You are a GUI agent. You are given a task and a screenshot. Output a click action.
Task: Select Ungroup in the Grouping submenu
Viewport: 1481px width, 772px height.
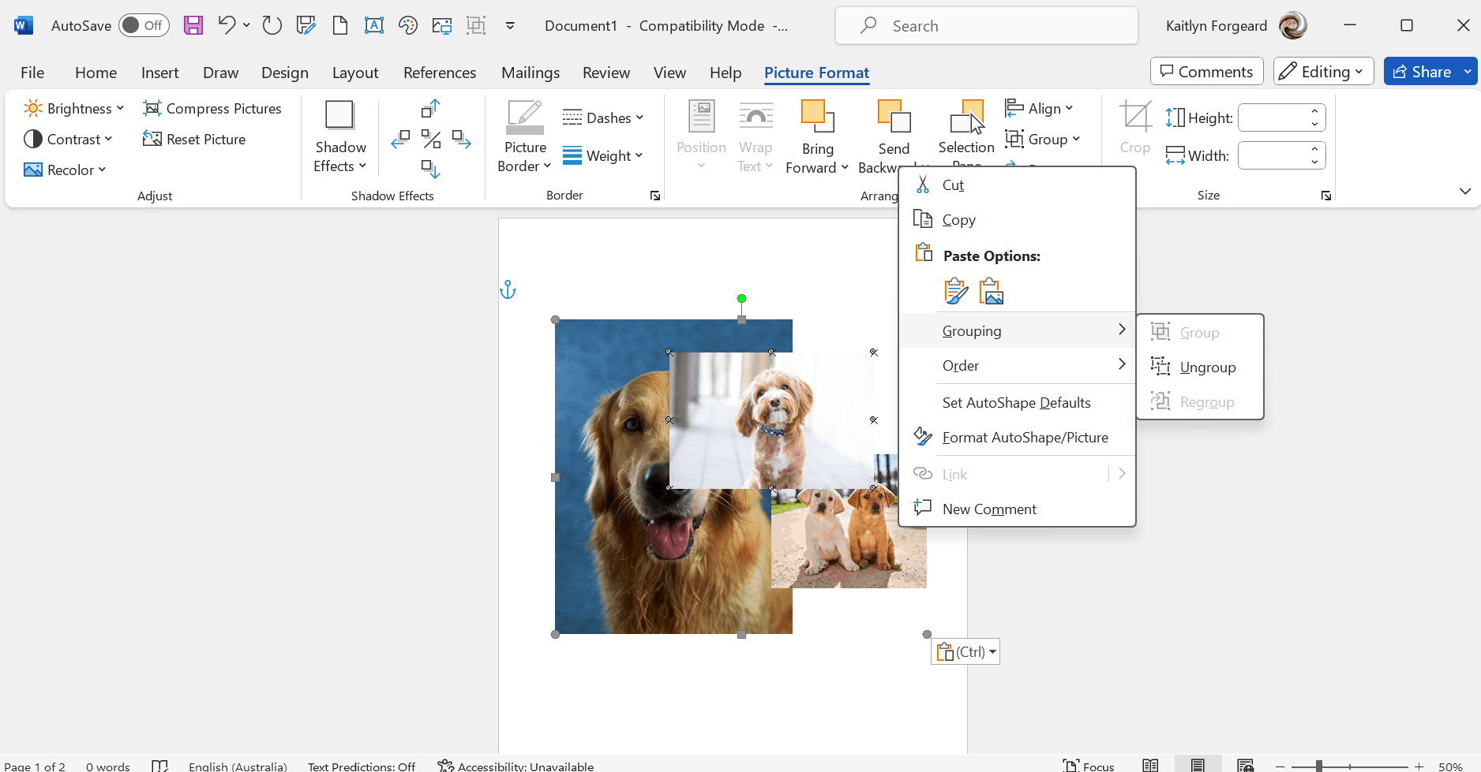coord(1200,367)
